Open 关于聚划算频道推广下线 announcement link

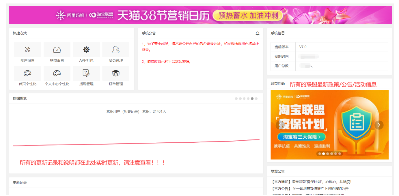click(x=310, y=189)
